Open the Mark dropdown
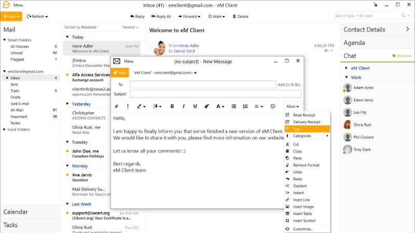Screen dimensions: 415x233 (x=216, y=17)
